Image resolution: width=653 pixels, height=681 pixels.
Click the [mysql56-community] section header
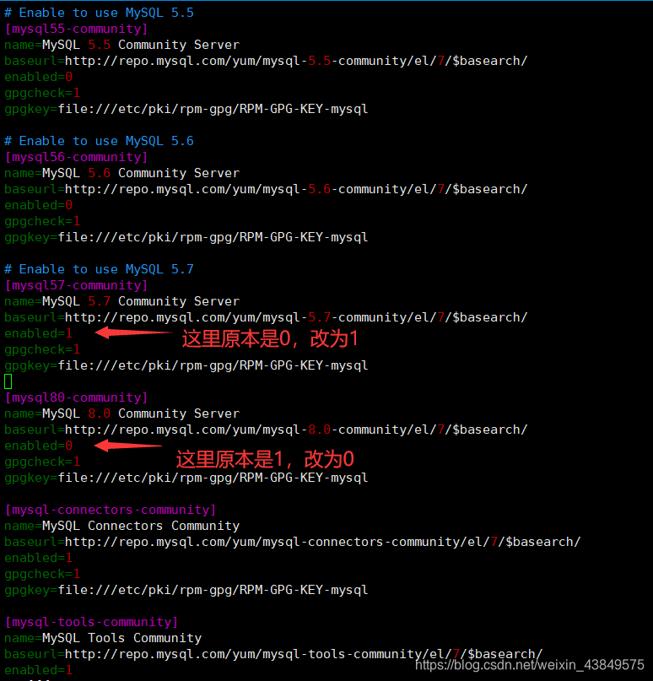point(77,157)
